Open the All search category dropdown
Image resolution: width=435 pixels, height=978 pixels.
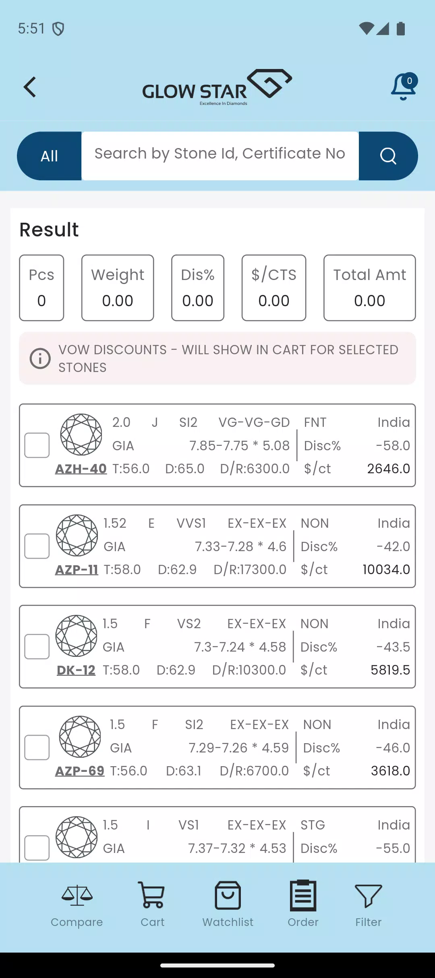tap(50, 156)
